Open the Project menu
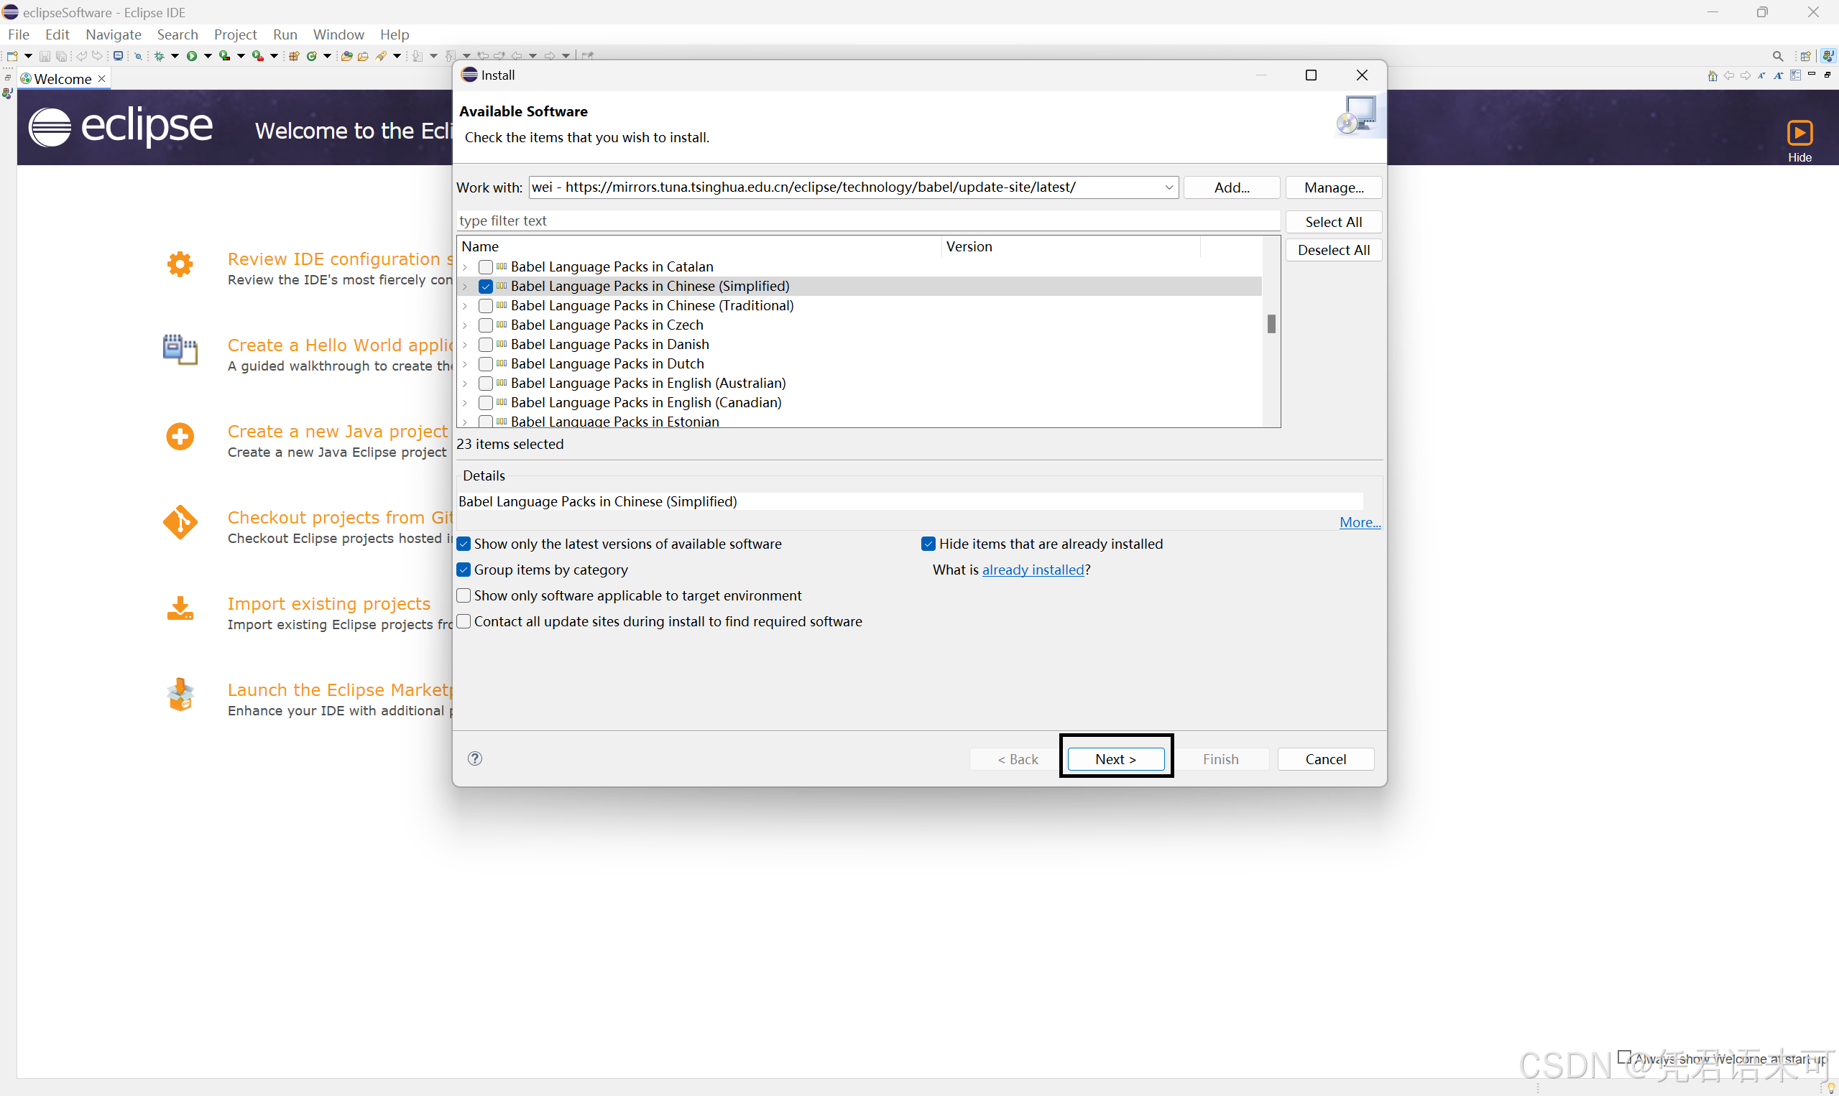 click(x=235, y=34)
